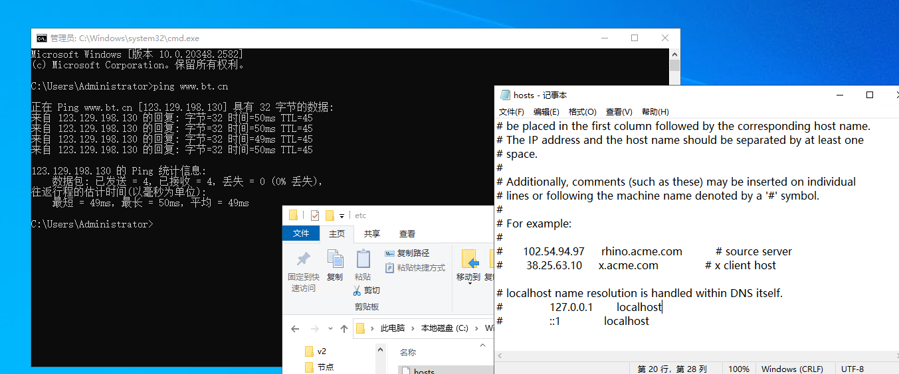Open the quick access toolbar customize dropdown

(342, 216)
